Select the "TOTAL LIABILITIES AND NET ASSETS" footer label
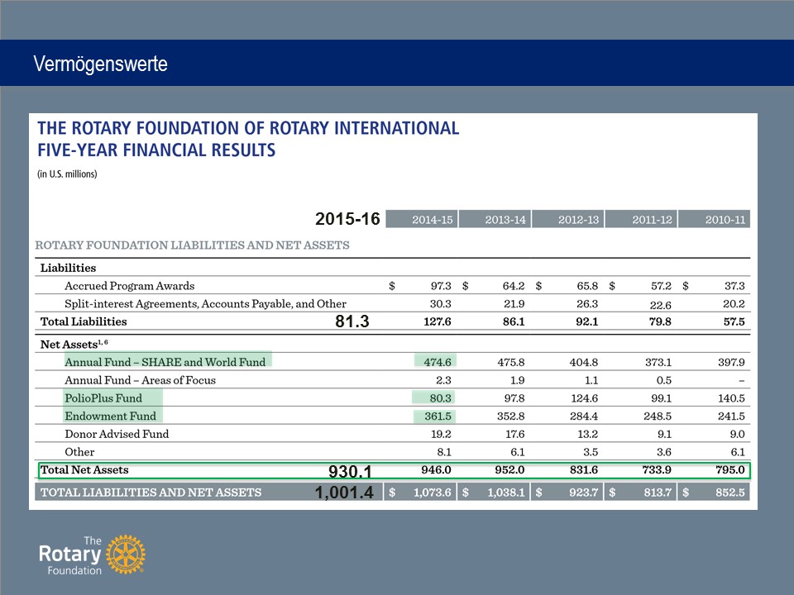 [x=151, y=493]
